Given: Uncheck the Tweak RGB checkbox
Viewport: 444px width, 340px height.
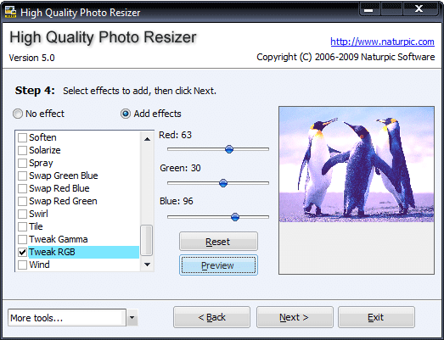Looking at the screenshot, I should click(x=22, y=252).
